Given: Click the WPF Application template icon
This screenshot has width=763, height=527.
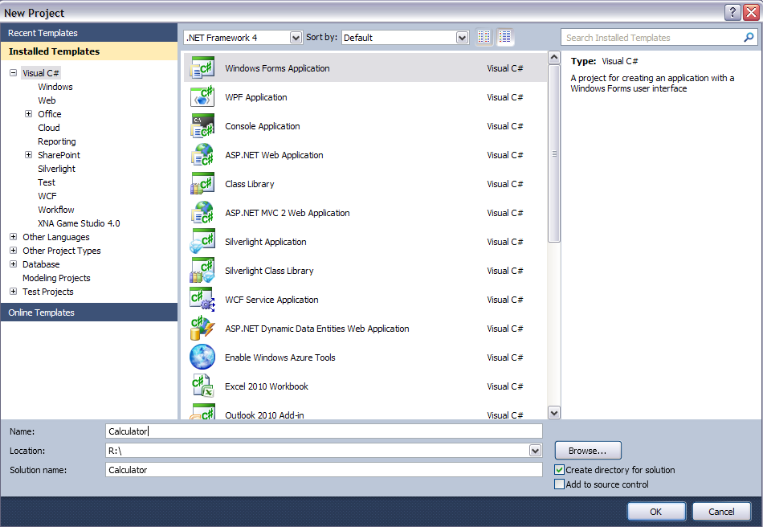Looking at the screenshot, I should pos(202,97).
